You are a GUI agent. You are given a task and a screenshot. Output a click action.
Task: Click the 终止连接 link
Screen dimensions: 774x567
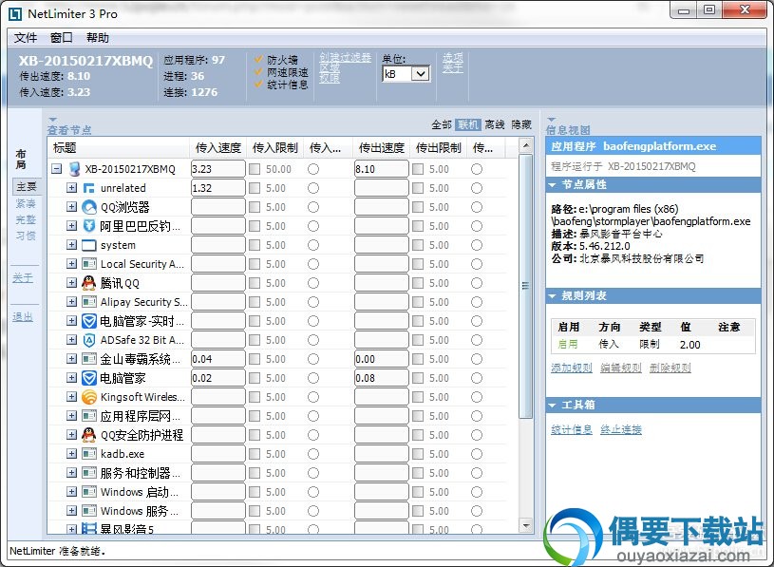620,430
